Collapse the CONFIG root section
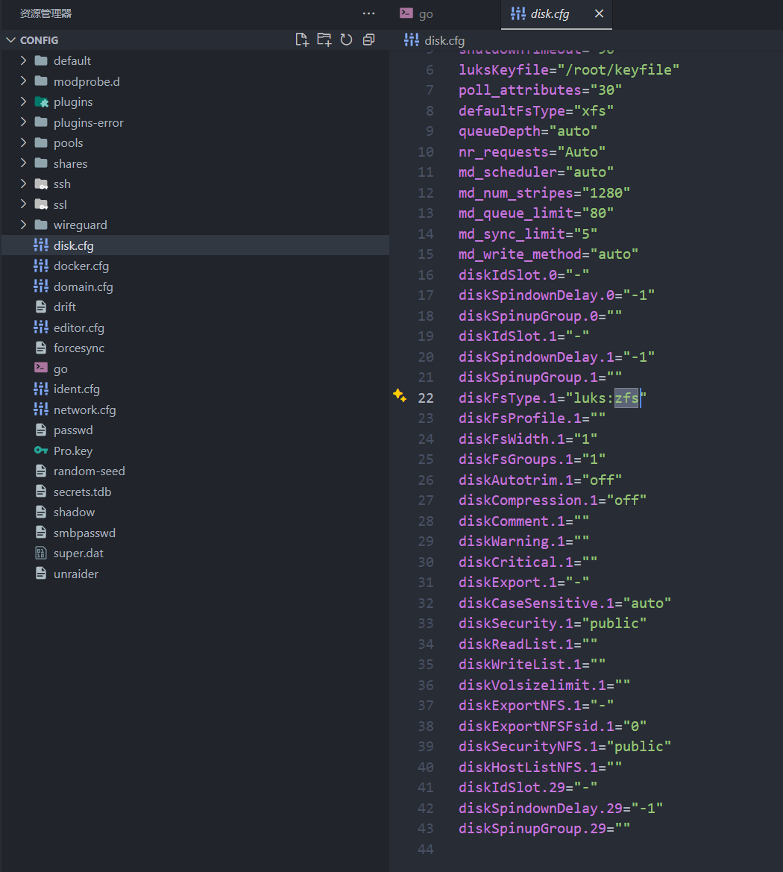Viewport: 783px width, 872px height. 10,40
